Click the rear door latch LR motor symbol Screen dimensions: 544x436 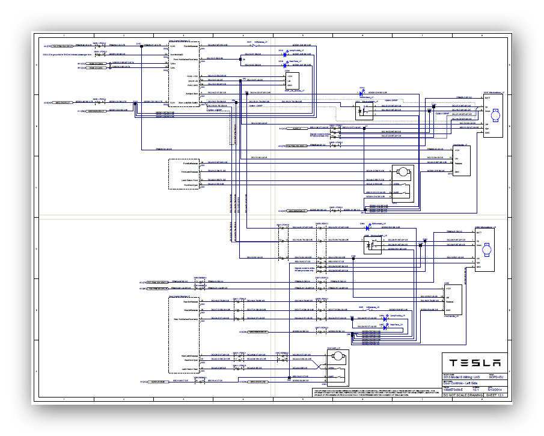337,356
